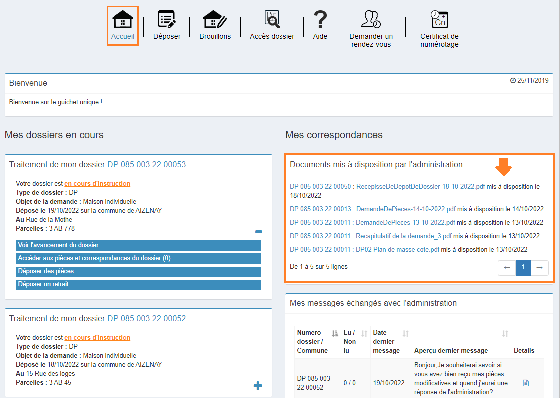Click Voir l'avancement du dossier button
Image resolution: width=560 pixels, height=398 pixels.
click(x=138, y=246)
